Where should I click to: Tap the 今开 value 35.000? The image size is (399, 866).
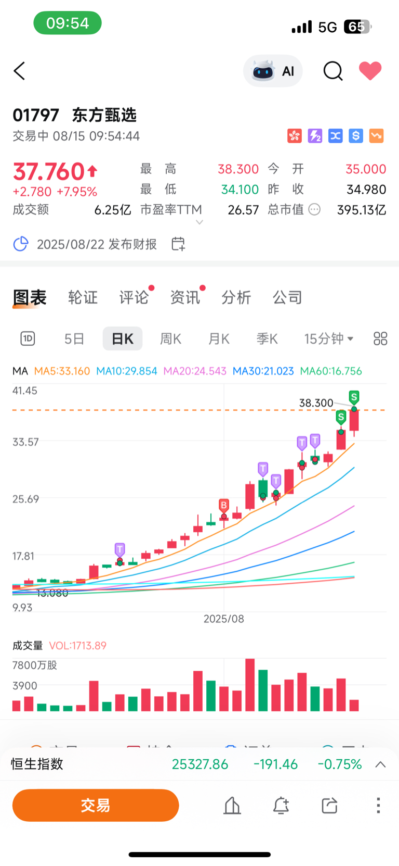coord(366,169)
